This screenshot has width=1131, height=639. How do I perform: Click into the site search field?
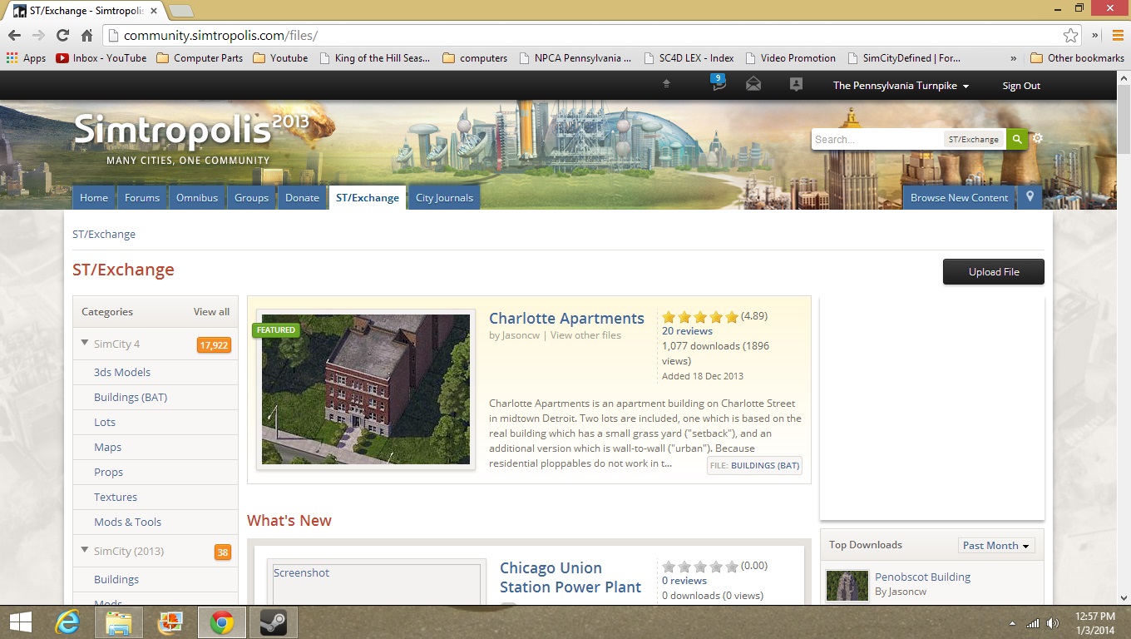[877, 139]
